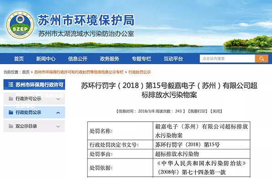Click the 苏州市环保局行政许可和行政处罚 breadcrumb link
The width and height of the screenshot is (272, 179).
click(x=79, y=72)
